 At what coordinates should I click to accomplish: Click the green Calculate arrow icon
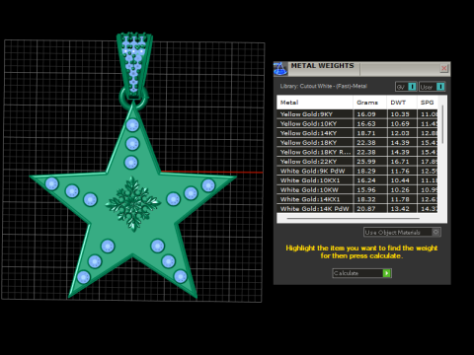387,273
